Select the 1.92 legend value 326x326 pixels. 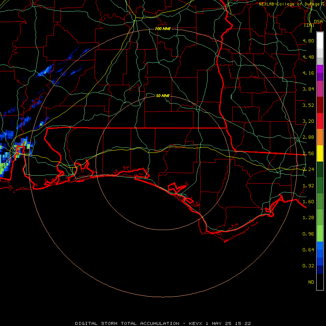[308, 186]
